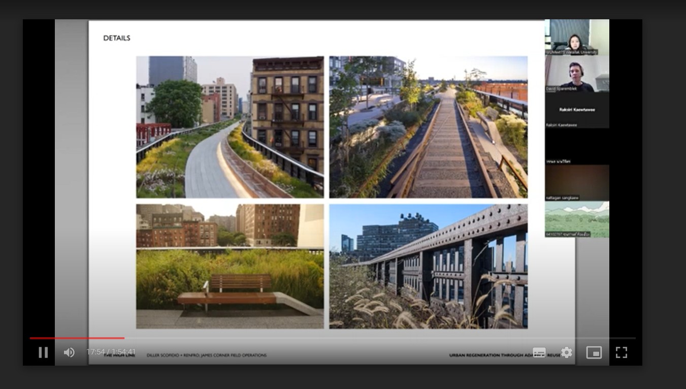Select the dark brown participant video tile
686x389 pixels.
(x=576, y=182)
